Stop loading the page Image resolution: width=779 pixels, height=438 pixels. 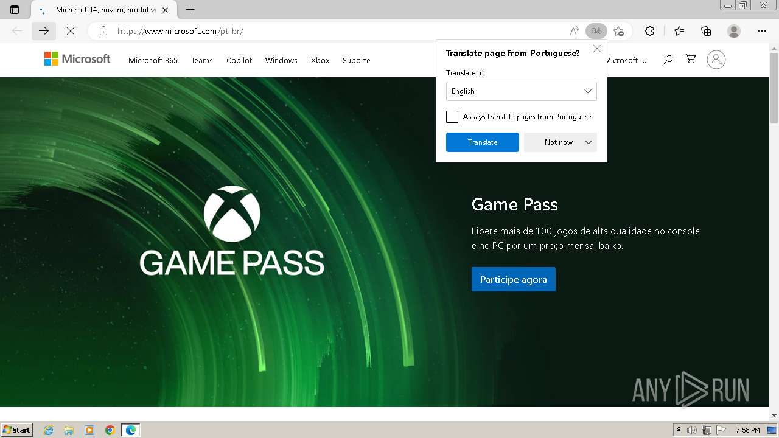(71, 31)
